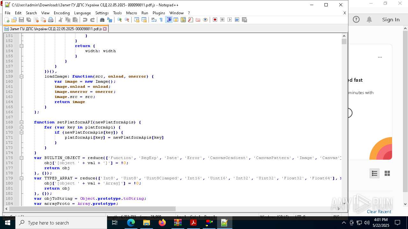This screenshot has height=229, width=408.
Task: Click the Cut scissors icon
Action: click(60, 20)
